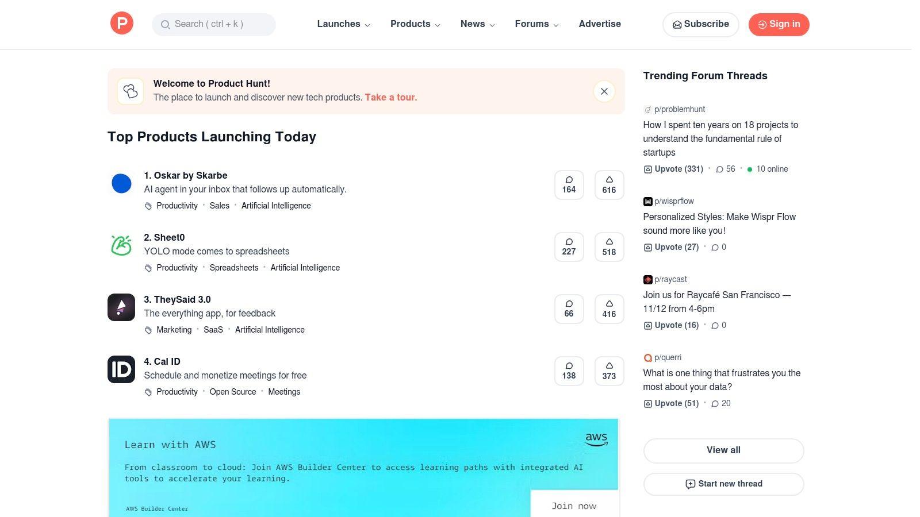Select the SaaS topic tag
Viewport: 920px width, 517px height.
213,330
